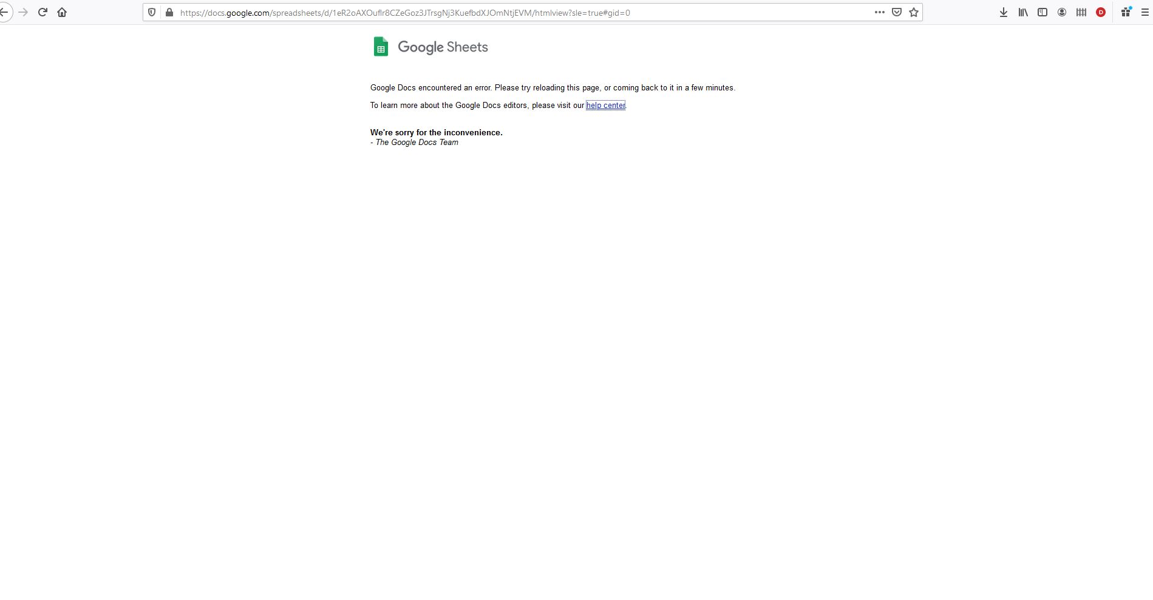Open the Firefox account menu
This screenshot has height=600, width=1153.
(x=1061, y=12)
